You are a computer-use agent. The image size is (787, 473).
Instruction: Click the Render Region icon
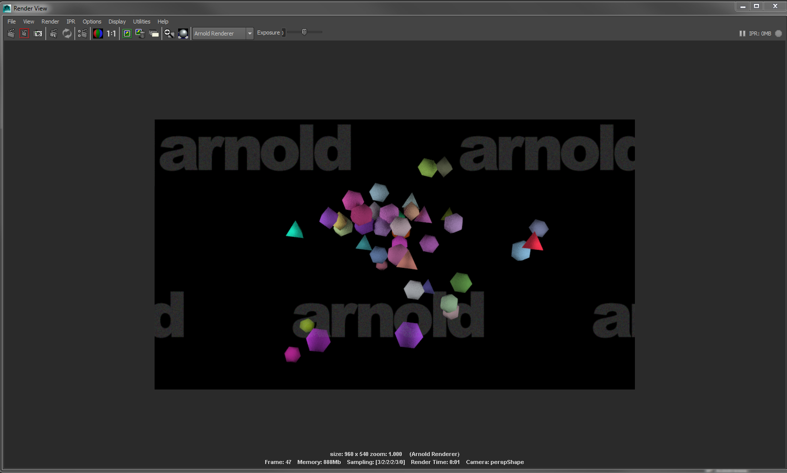coord(24,33)
